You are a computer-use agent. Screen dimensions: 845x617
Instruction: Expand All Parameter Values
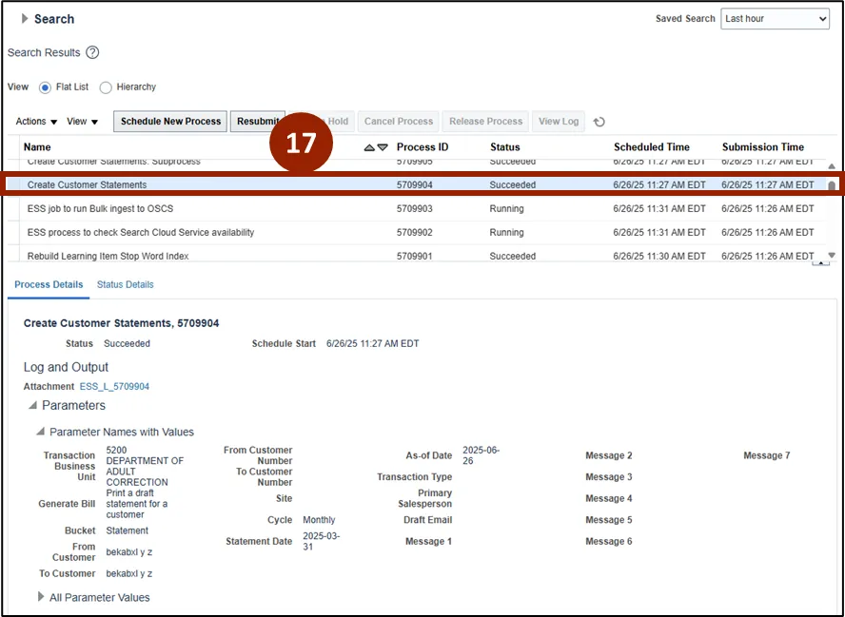click(x=41, y=597)
